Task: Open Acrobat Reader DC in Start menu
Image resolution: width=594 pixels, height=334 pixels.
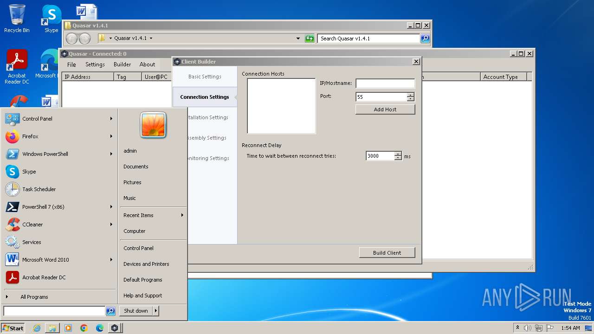Action: (x=59, y=277)
